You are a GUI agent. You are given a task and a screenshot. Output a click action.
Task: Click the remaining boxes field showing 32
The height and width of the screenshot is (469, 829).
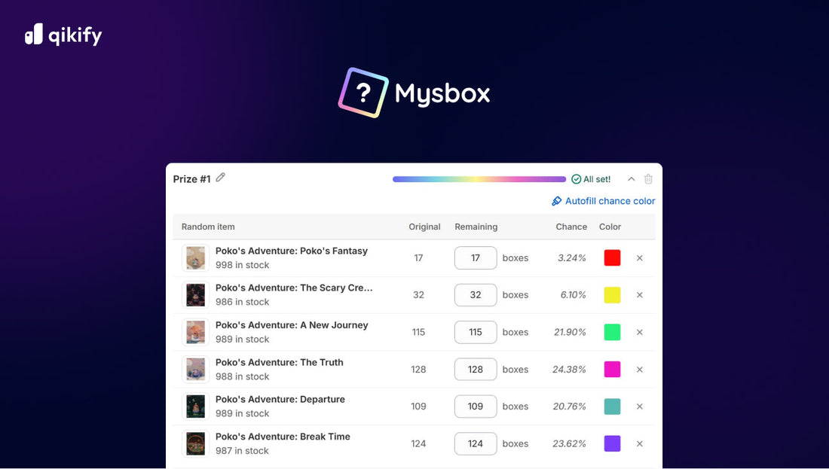476,294
